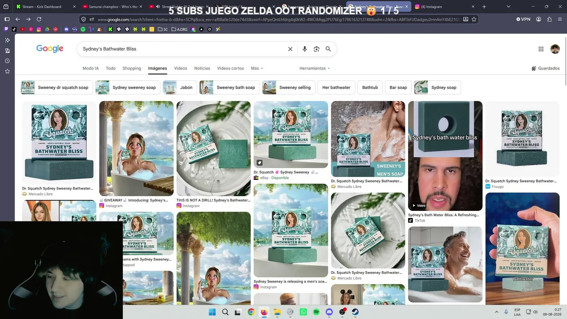The height and width of the screenshot is (319, 567).
Task: Open the Google Drive bookmark
Action: point(47,29)
